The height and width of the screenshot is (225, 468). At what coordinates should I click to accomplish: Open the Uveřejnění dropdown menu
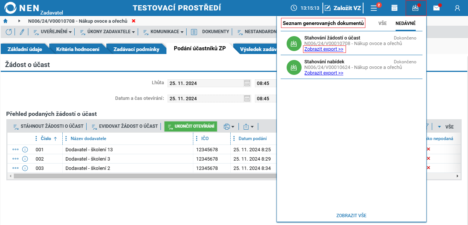coord(52,32)
